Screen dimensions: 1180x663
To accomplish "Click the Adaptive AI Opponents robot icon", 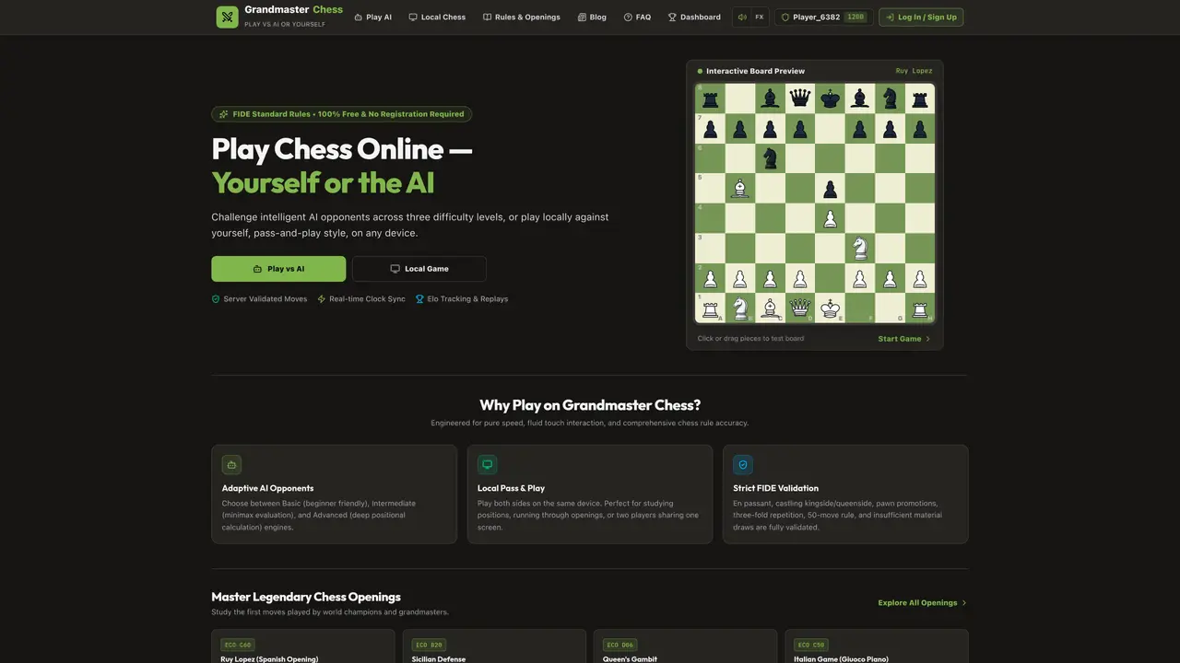I will (231, 465).
